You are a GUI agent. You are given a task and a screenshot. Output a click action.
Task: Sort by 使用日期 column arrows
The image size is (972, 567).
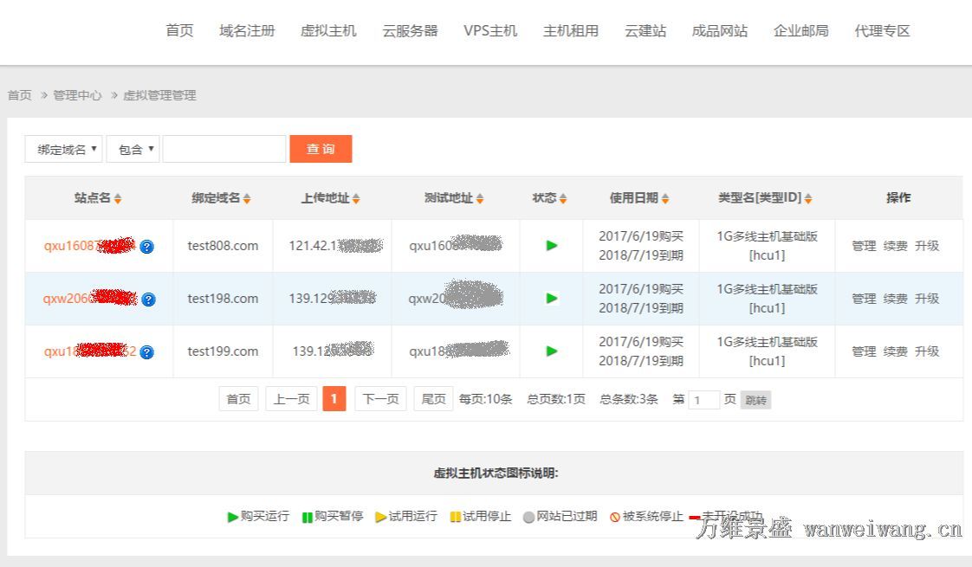pyautogui.click(x=665, y=198)
